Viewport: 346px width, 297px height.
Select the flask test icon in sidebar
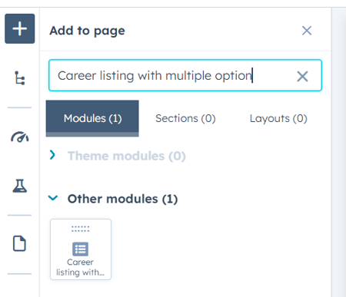coord(20,186)
